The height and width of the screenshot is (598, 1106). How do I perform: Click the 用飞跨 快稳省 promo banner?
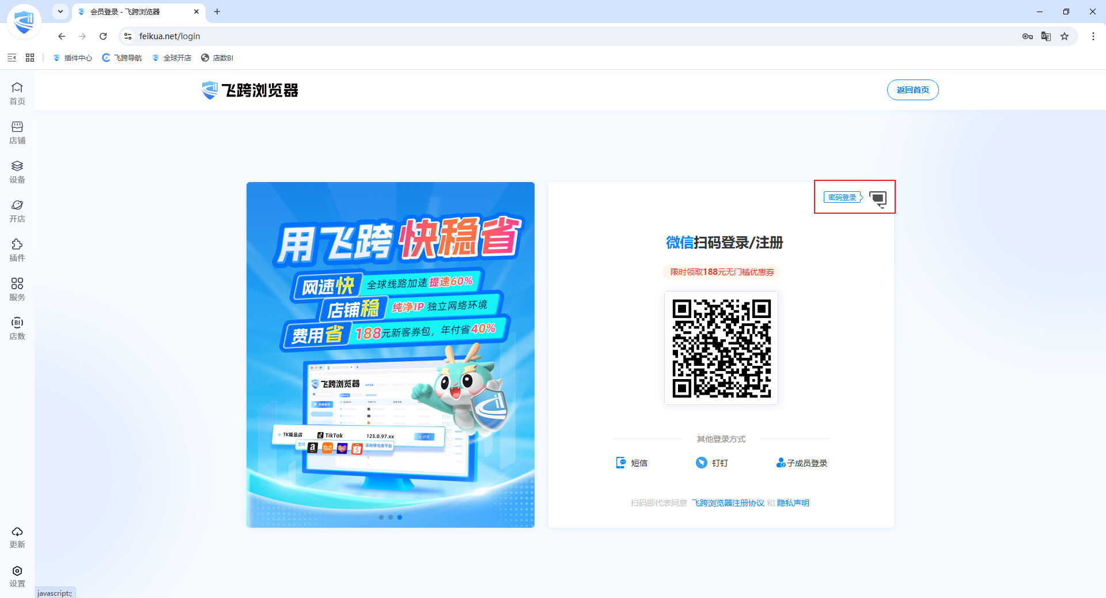click(x=391, y=355)
